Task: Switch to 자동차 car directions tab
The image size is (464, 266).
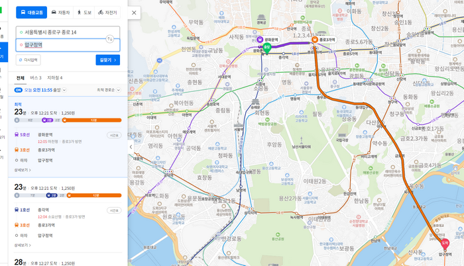Action: 60,13
